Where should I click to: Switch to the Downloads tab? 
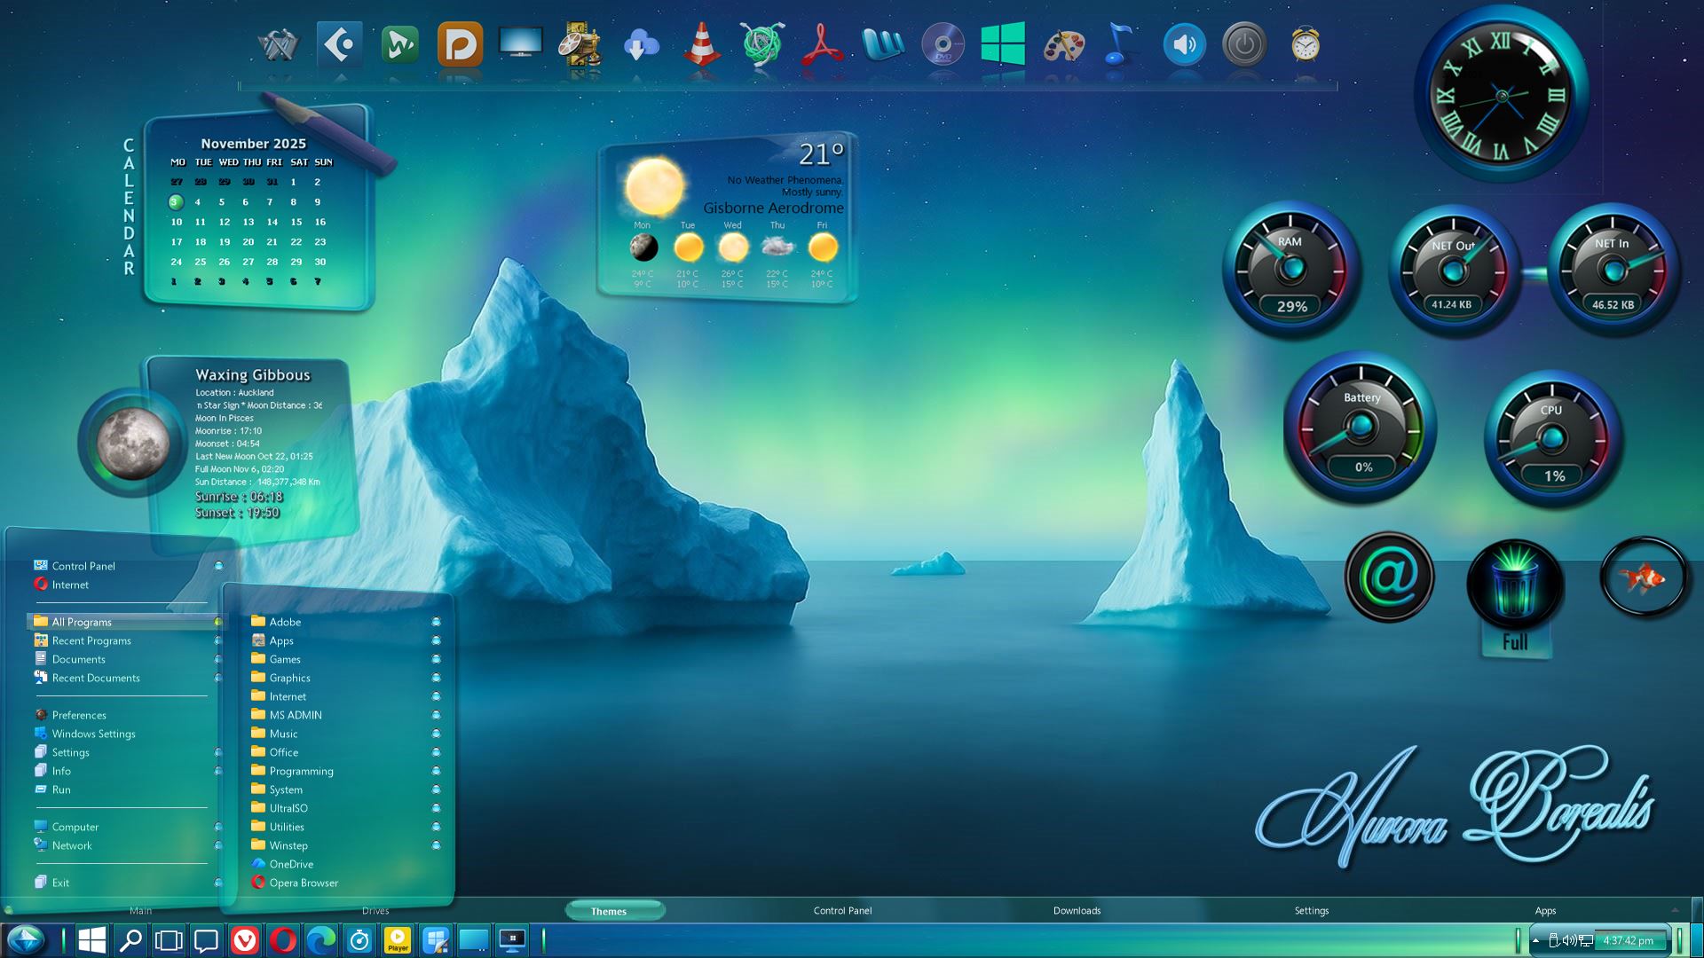point(1077,911)
